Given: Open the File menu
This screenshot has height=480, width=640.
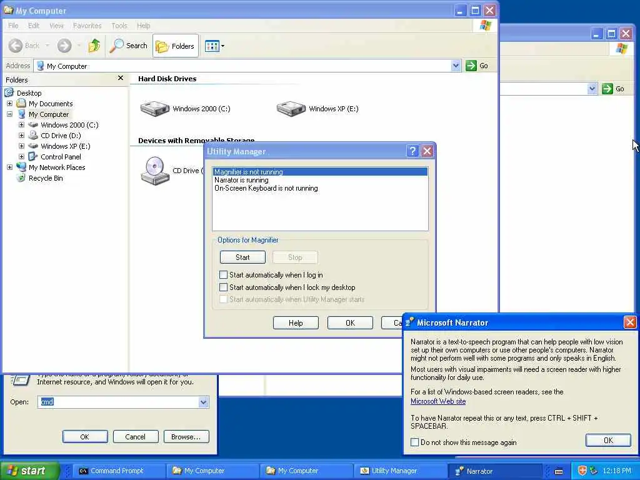Looking at the screenshot, I should (x=13, y=26).
